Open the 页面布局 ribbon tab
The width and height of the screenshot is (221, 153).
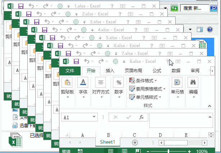click(133, 71)
